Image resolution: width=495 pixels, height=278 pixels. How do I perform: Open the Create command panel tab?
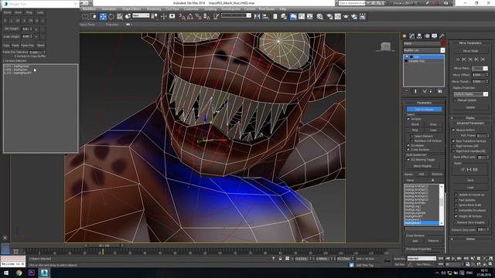pos(405,36)
